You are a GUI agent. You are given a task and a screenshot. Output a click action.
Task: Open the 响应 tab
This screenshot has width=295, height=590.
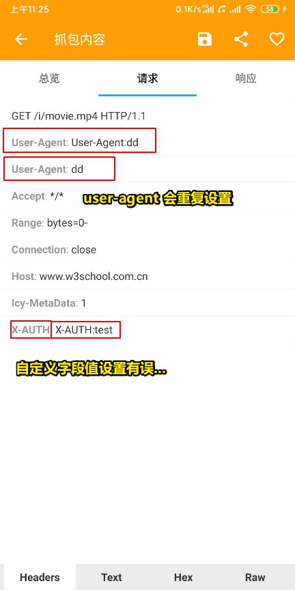pyautogui.click(x=246, y=79)
